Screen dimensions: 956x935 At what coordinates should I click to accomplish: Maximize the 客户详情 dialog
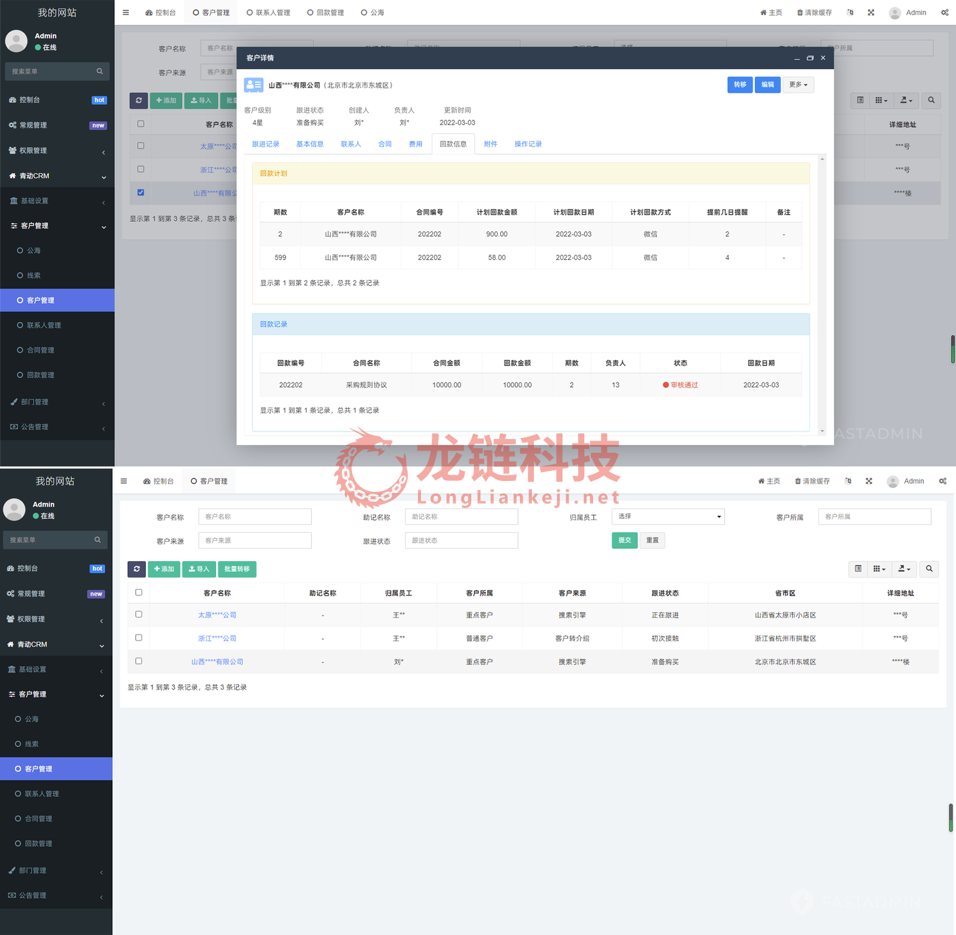point(810,58)
